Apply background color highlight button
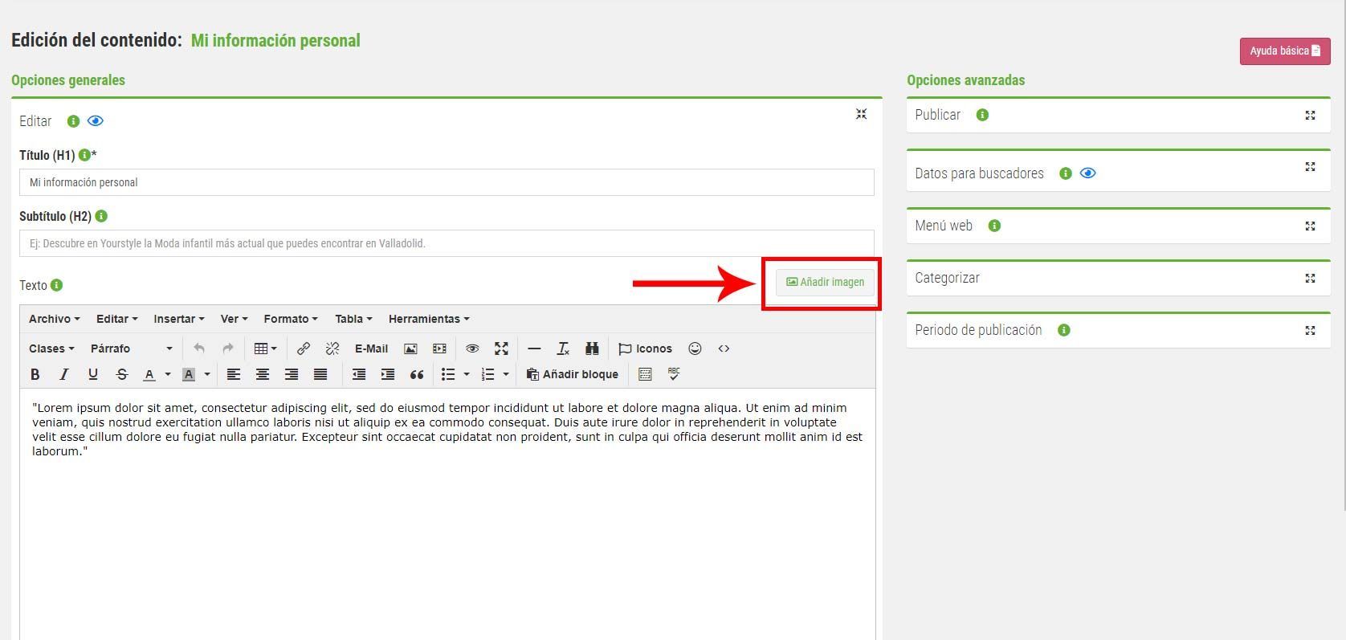1346x640 pixels. pyautogui.click(x=189, y=374)
